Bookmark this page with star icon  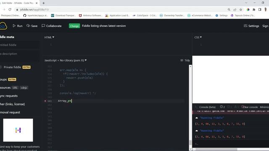(x=241, y=10)
